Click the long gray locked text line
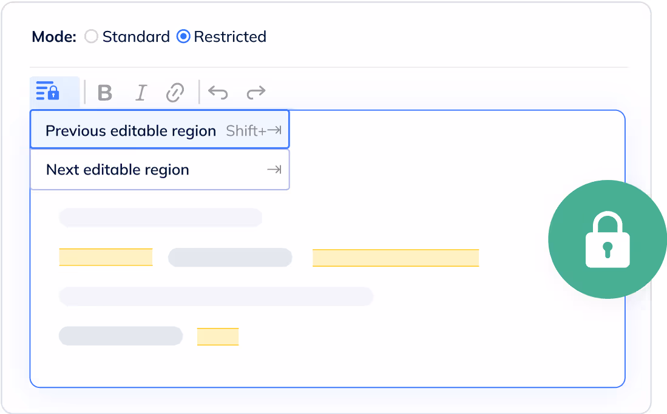This screenshot has width=667, height=414. (216, 296)
